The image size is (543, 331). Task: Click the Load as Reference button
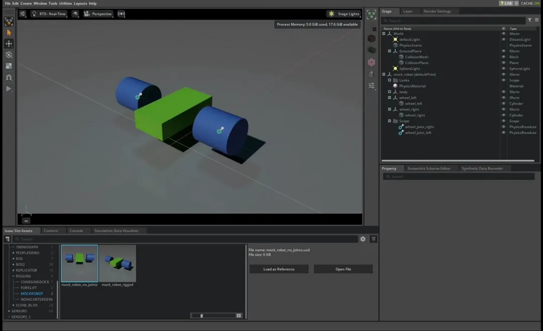[x=279, y=269]
